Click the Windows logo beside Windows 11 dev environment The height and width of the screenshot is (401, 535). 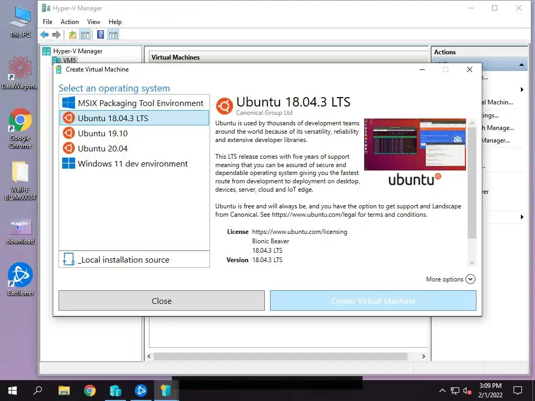tap(68, 163)
